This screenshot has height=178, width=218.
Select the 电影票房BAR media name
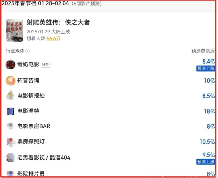[34, 126]
